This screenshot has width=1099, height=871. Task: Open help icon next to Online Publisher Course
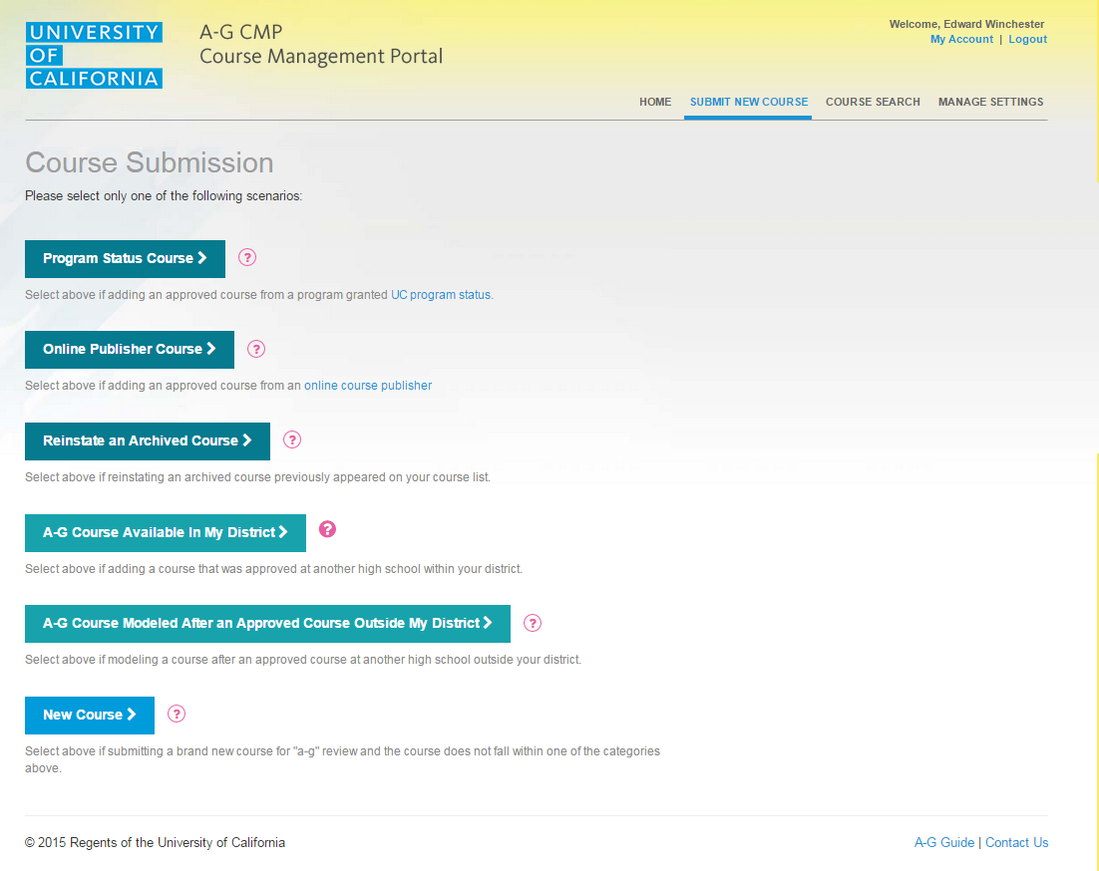(x=256, y=349)
